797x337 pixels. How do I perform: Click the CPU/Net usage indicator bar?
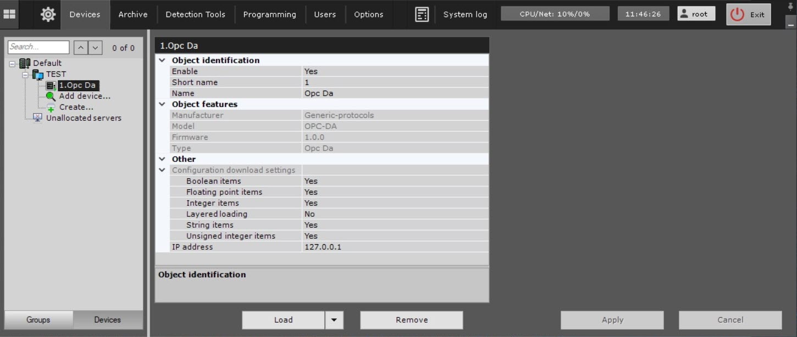click(x=555, y=14)
